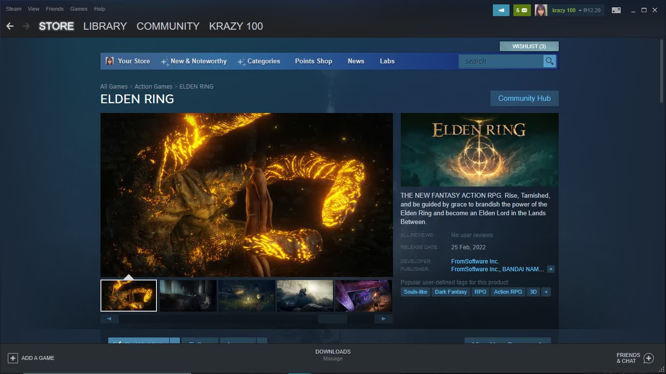Viewport: 666px width, 374px height.
Task: Click the search magnifying glass icon
Action: [x=549, y=61]
